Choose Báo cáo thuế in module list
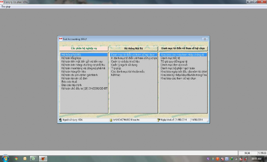 click(69, 81)
